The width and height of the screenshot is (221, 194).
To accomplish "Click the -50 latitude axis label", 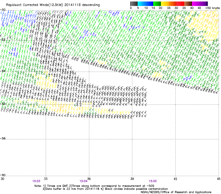I will (x=3, y=10).
